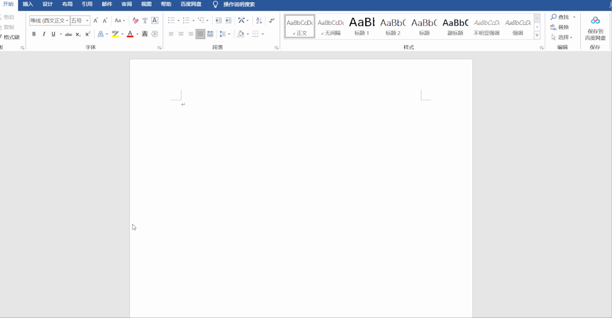
Task: Apply the 标题 1 heading style
Action: pos(361,27)
